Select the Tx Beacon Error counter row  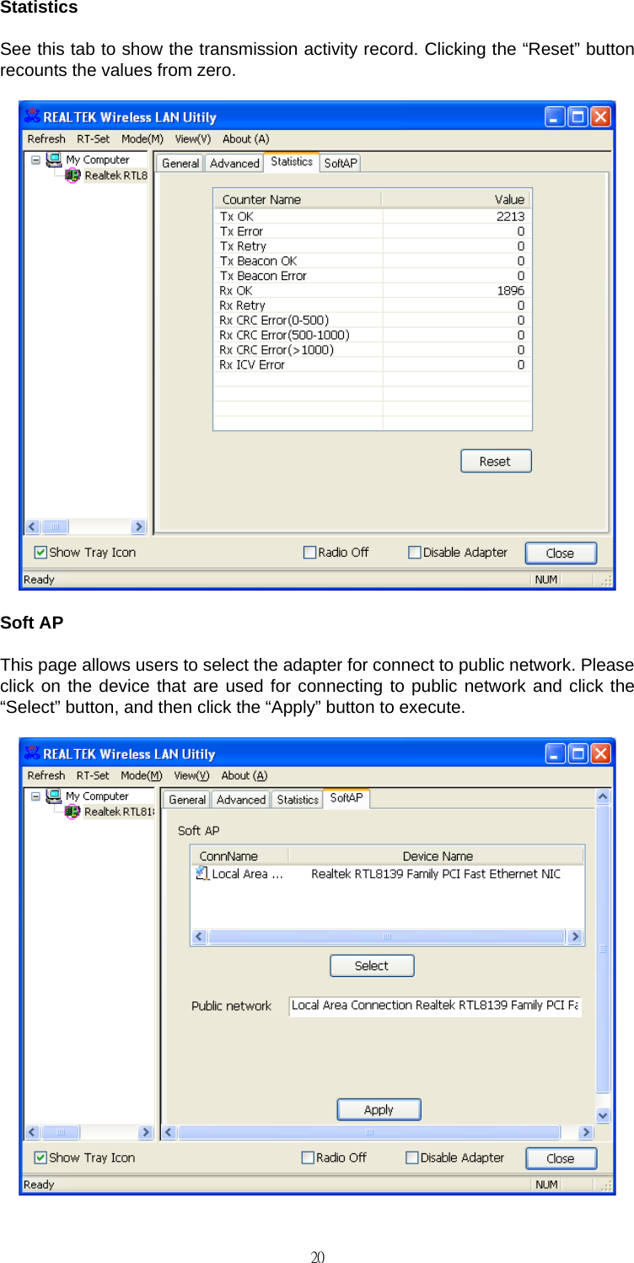(372, 276)
